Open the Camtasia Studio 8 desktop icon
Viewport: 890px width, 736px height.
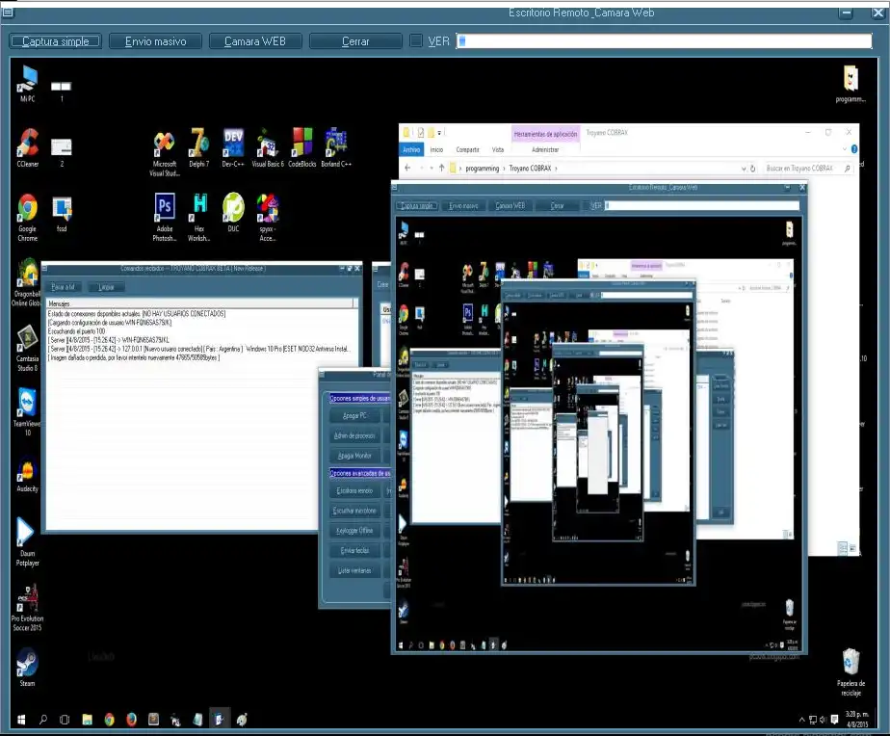[27, 348]
